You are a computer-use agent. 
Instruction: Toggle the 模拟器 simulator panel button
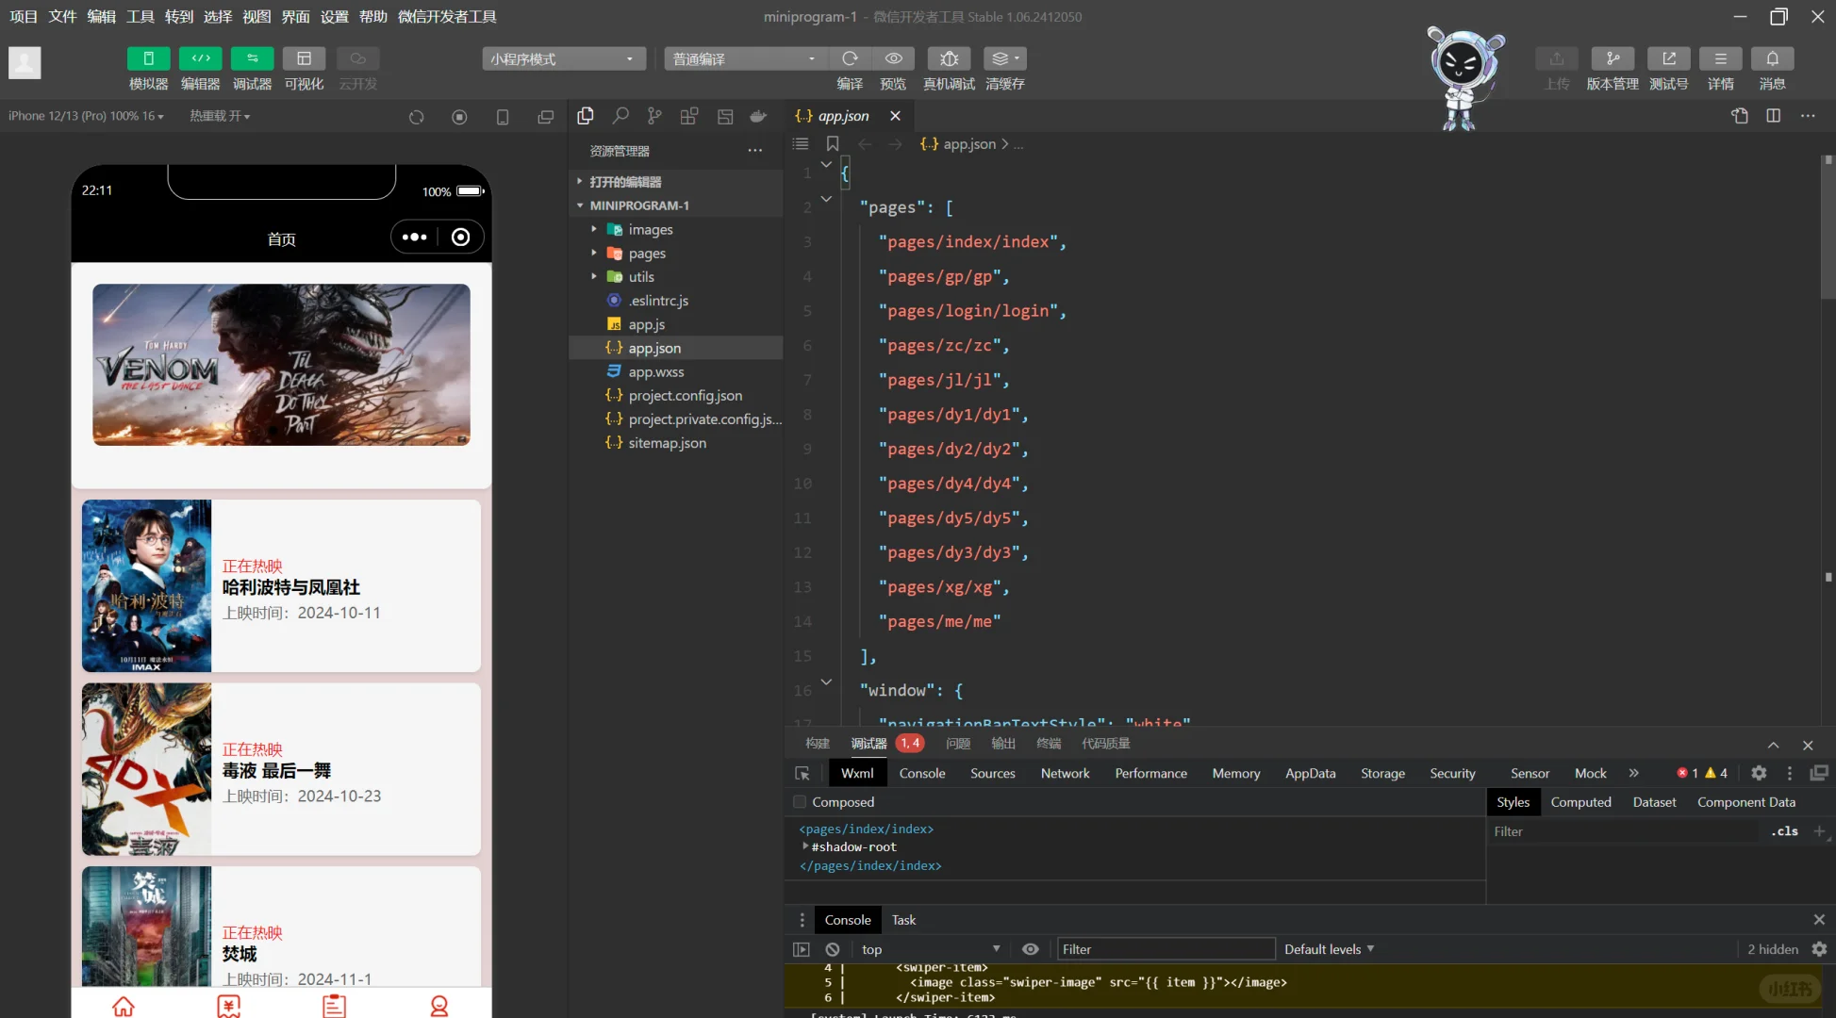pos(148,58)
